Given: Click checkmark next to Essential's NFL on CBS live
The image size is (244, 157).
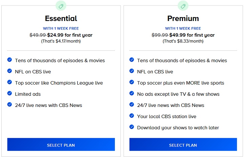Looking at the screenshot, I should 9,71.
